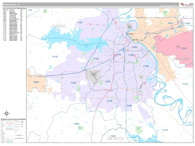Click the HAUGHTON row in the index
The width and height of the screenshot is (195, 146).
tap(12, 15)
